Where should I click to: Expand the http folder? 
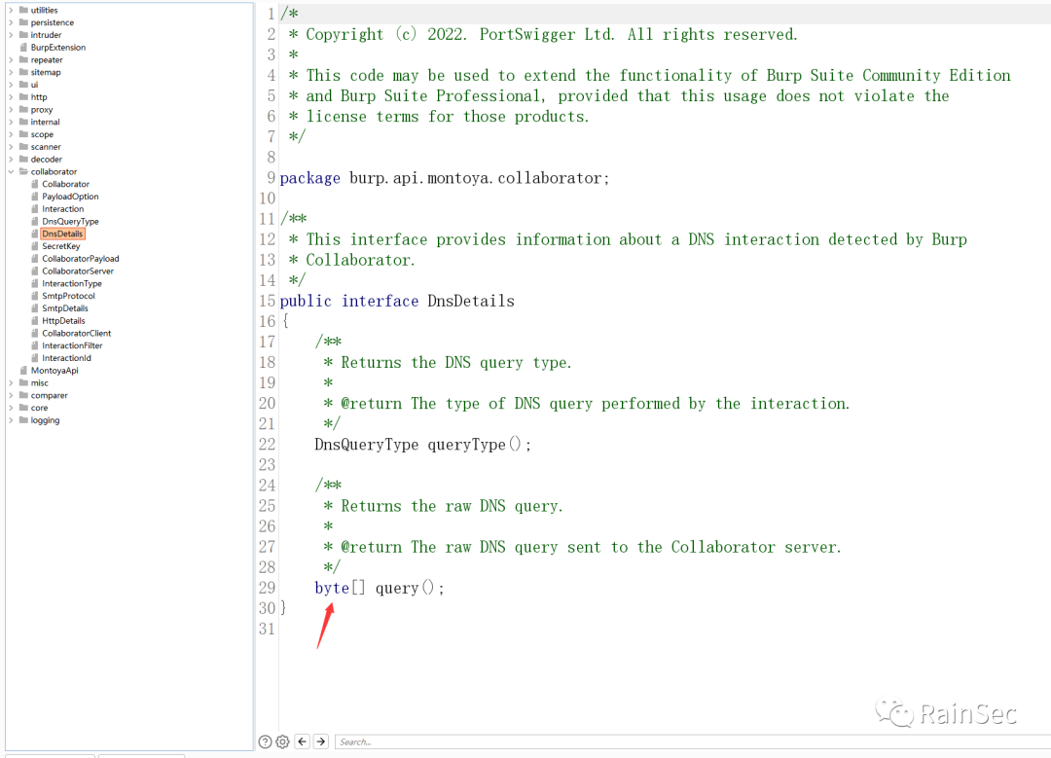(11, 97)
